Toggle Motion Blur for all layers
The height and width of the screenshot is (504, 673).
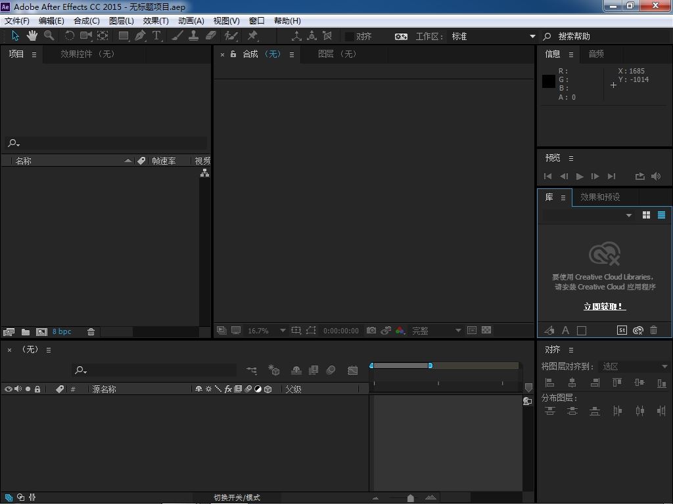click(x=331, y=370)
